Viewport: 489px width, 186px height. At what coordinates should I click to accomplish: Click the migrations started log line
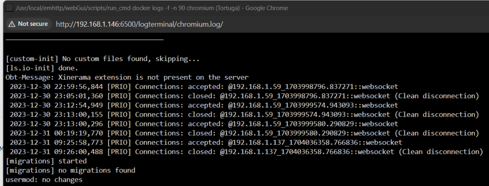click(x=46, y=162)
